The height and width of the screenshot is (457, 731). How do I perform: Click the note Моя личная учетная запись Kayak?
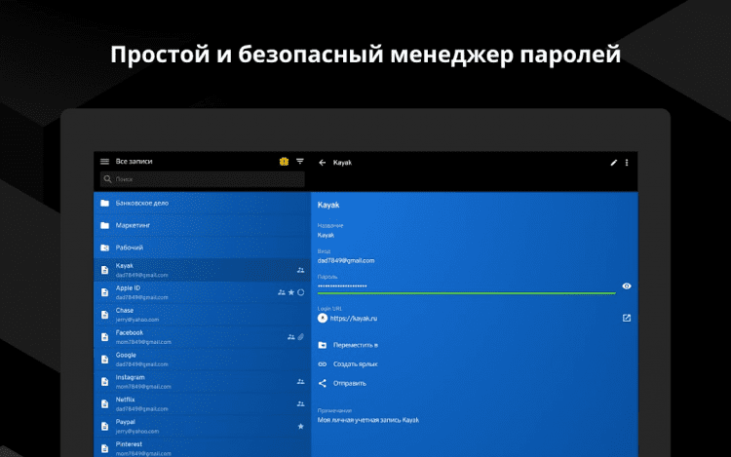368,420
